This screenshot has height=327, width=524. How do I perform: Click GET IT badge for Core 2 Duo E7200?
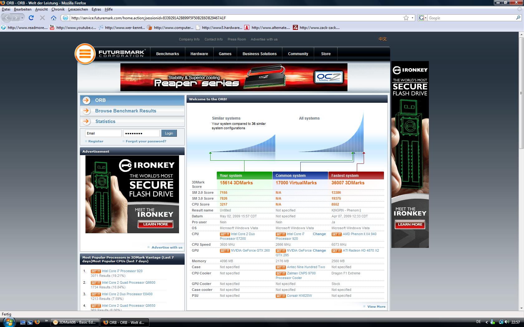[x=225, y=234]
